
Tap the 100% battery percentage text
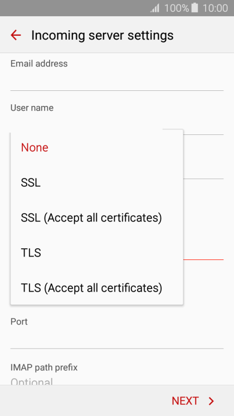pos(177,8)
